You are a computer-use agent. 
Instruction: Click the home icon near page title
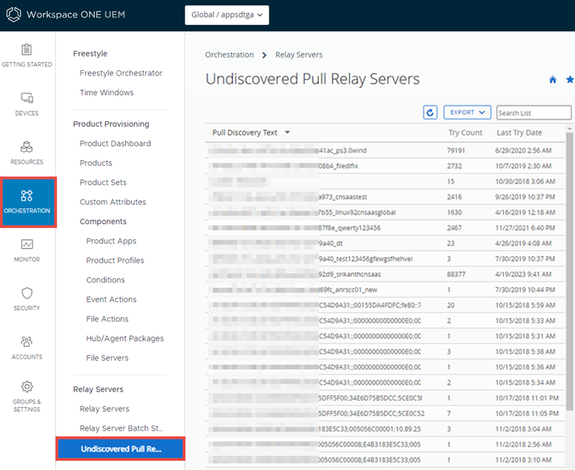coord(553,80)
